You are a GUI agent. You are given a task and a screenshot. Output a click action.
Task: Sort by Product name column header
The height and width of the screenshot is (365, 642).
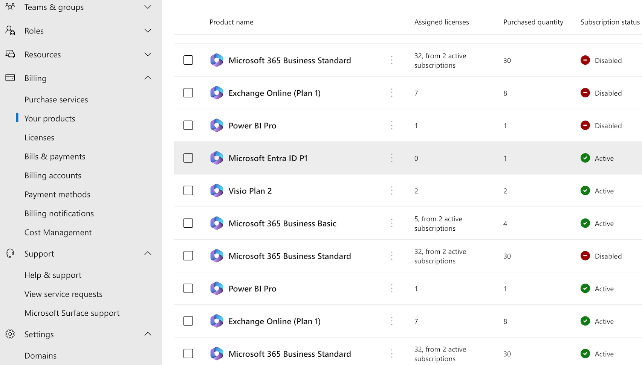(231, 22)
